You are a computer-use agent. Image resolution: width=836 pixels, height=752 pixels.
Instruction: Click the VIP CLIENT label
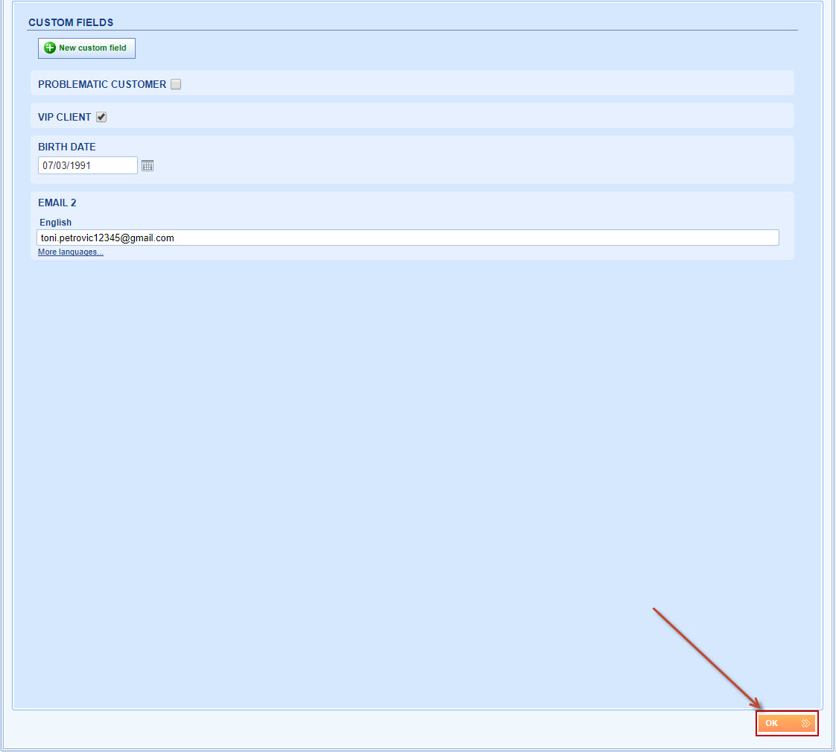65,117
